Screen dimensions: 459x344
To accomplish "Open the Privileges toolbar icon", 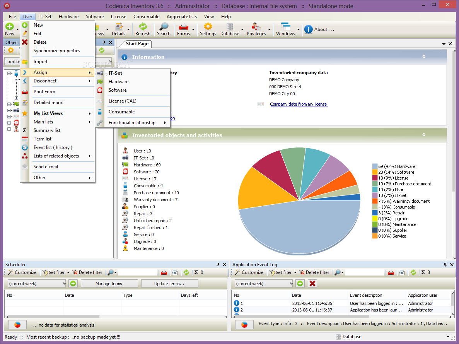I will (x=256, y=27).
